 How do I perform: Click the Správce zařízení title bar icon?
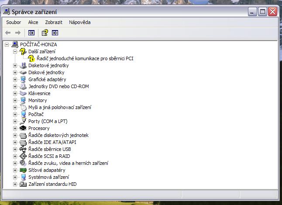pyautogui.click(x=7, y=11)
